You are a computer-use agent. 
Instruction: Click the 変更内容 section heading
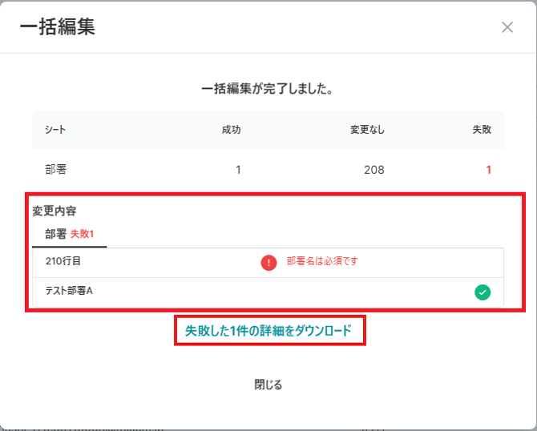pyautogui.click(x=55, y=211)
